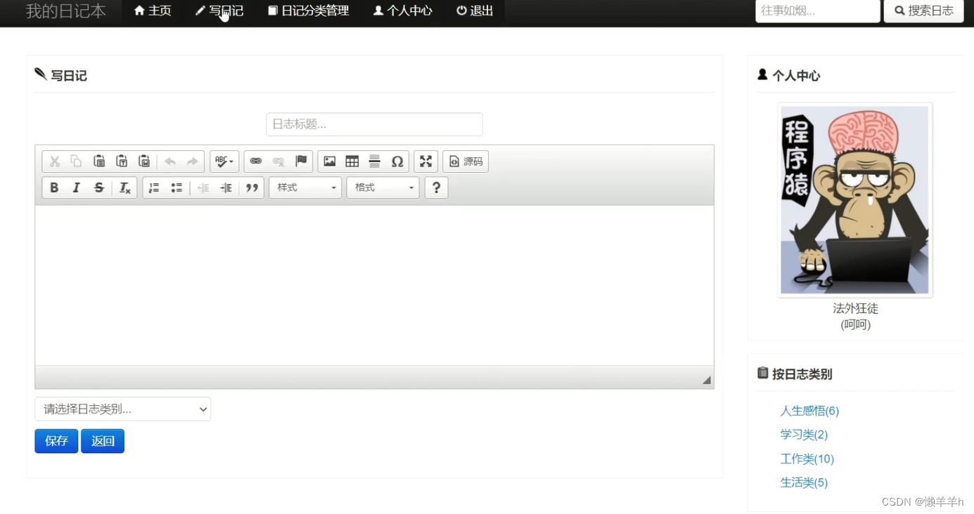Toggle Strikethrough formatting

click(99, 187)
